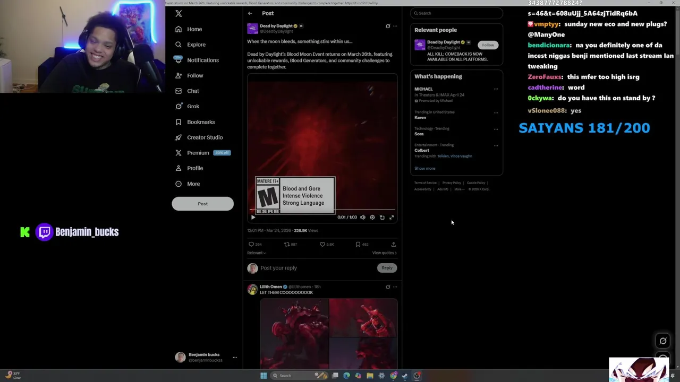This screenshot has width=680, height=382.
Task: Open the Dead by Daylight profile avatar
Action: [x=252, y=29]
